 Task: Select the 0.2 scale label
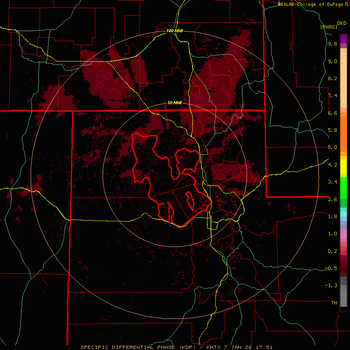click(332, 251)
